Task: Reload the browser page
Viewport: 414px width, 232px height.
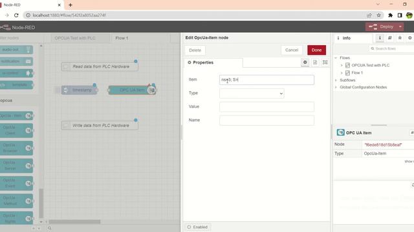Action: [x=16, y=15]
